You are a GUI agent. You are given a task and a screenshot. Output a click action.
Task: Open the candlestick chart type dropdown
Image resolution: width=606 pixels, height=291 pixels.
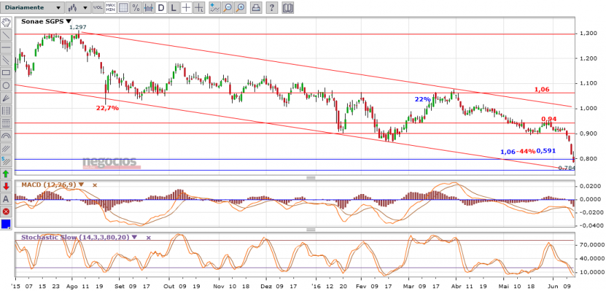[78, 8]
